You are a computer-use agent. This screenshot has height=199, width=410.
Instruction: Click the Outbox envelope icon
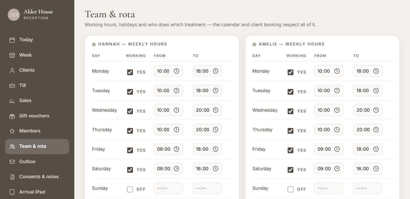tap(12, 162)
